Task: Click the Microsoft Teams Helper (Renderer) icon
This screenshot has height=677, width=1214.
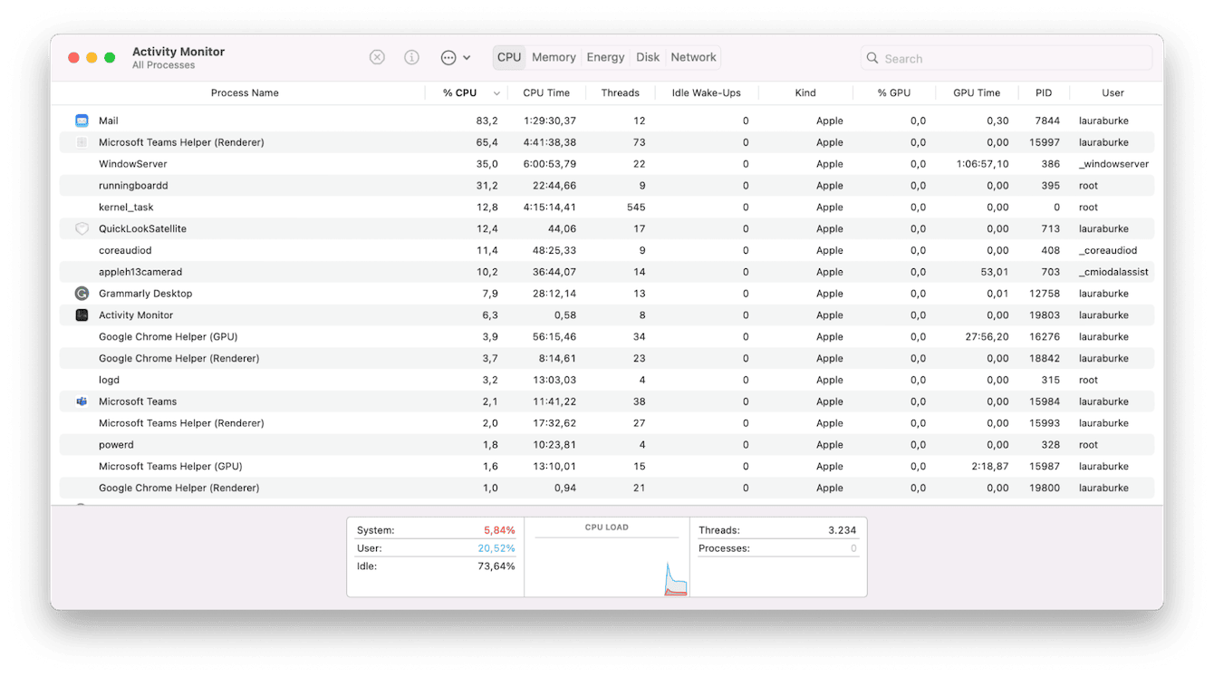Action: [x=82, y=141]
